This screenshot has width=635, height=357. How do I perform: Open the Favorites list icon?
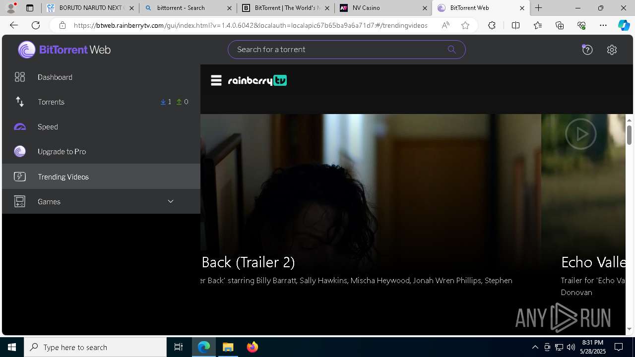pos(538,25)
